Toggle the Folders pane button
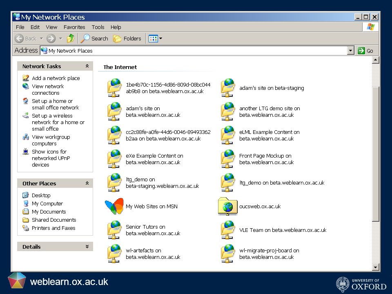Screen dimensions: 392x294 tap(127, 38)
